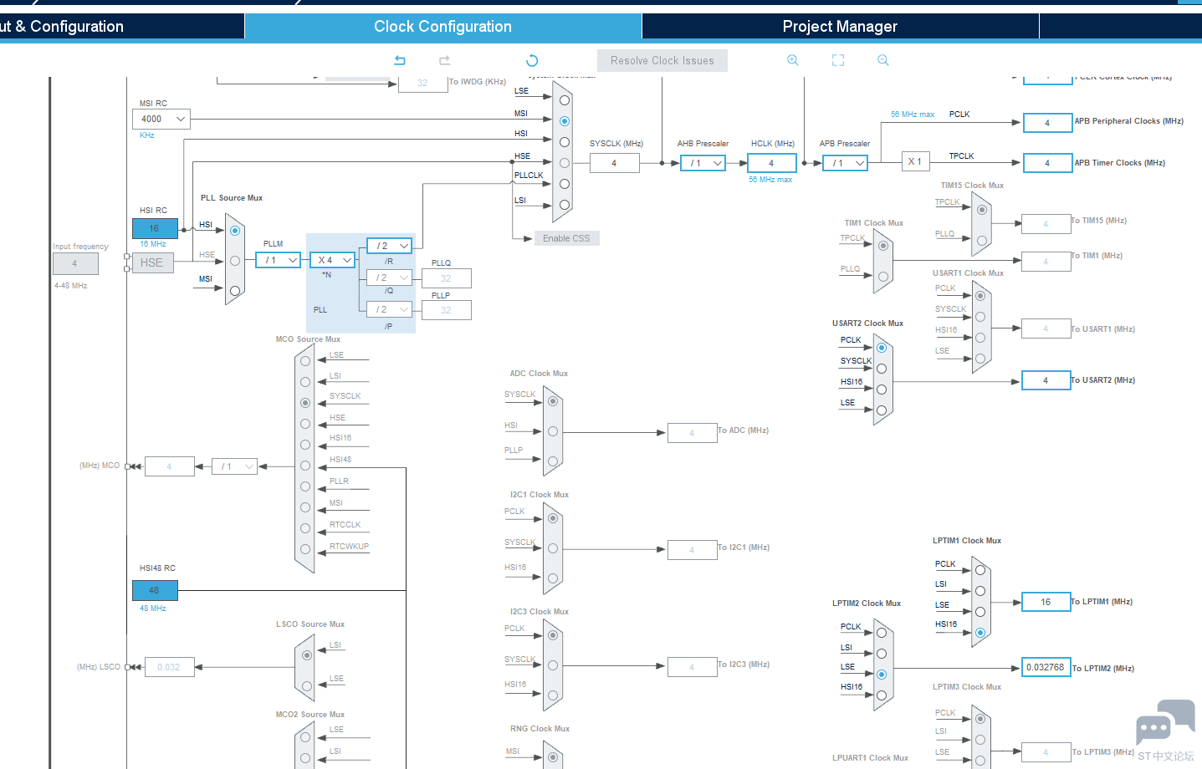1202x769 pixels.
Task: Select LSE in LPTIM2 Clock Mux
Action: pos(882,675)
